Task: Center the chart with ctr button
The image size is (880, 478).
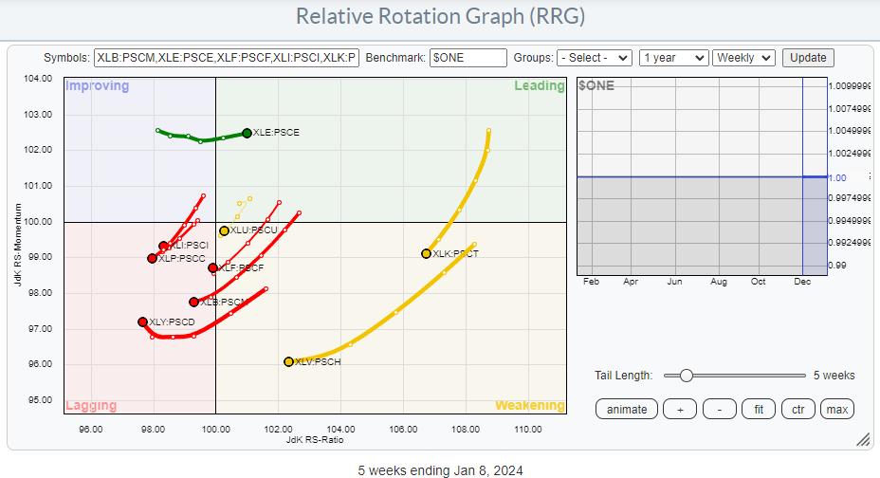Action: (798, 409)
